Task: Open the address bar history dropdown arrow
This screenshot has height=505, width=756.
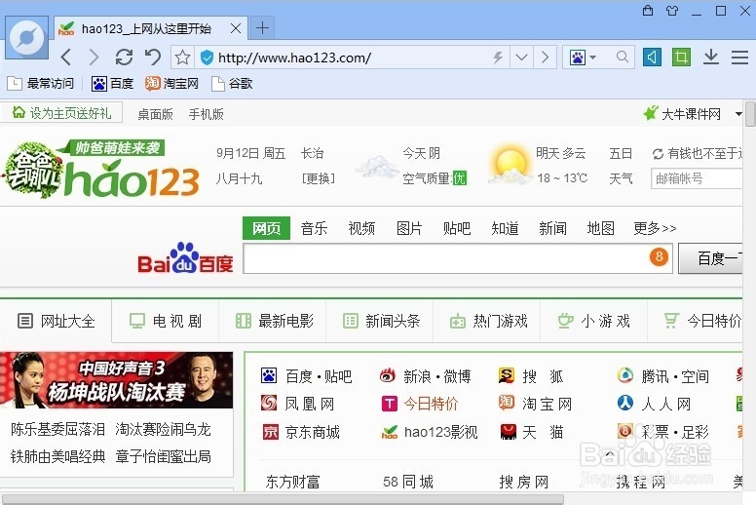Action: (521, 58)
